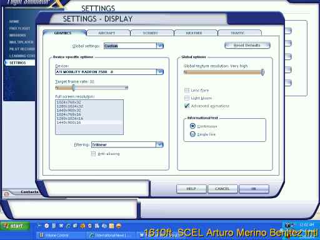Cancel the display settings dialog
This screenshot has height=240, width=320.
(222, 189)
